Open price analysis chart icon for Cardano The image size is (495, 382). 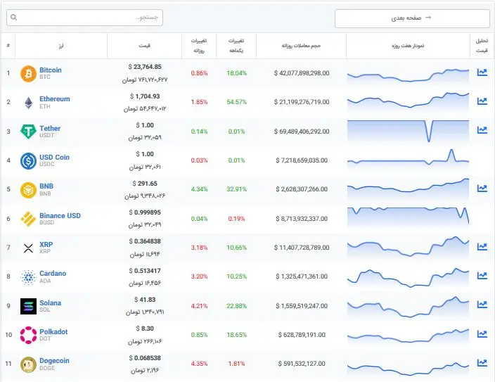coord(482,276)
